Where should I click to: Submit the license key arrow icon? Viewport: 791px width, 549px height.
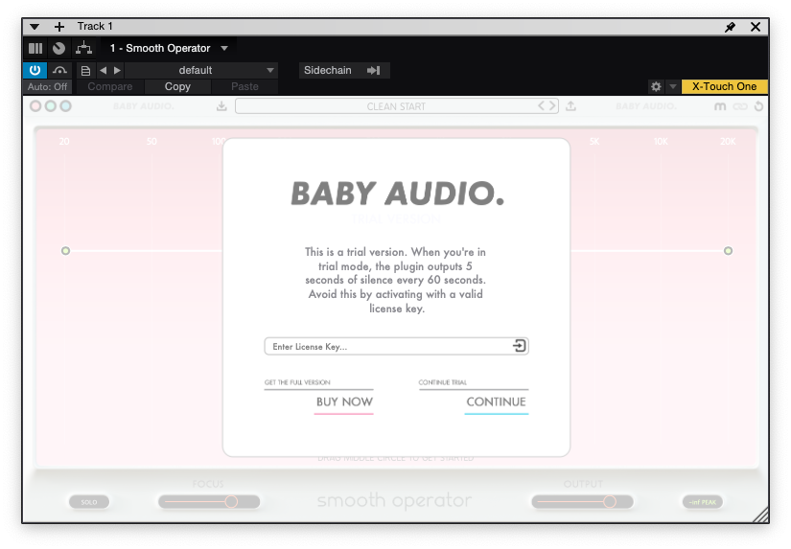519,346
